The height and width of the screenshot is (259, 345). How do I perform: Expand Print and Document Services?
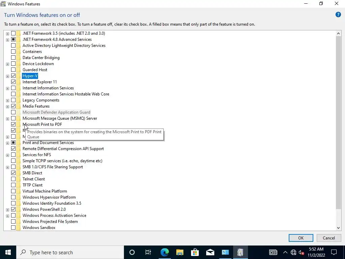click(7, 143)
